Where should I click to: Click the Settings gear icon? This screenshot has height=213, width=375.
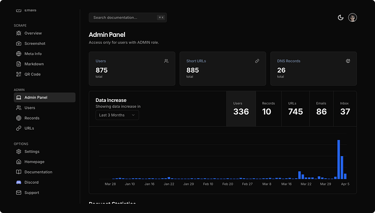(18, 151)
